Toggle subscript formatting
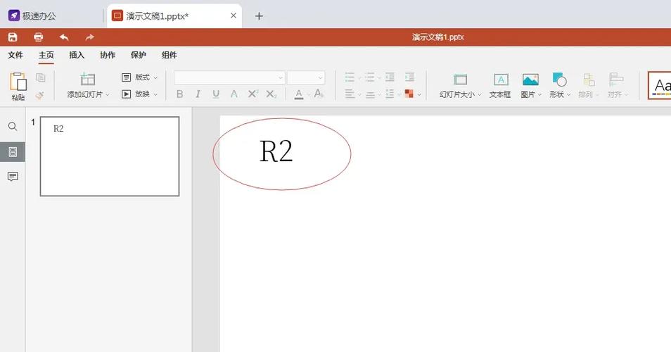 coord(271,94)
